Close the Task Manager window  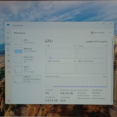tap(111, 24)
